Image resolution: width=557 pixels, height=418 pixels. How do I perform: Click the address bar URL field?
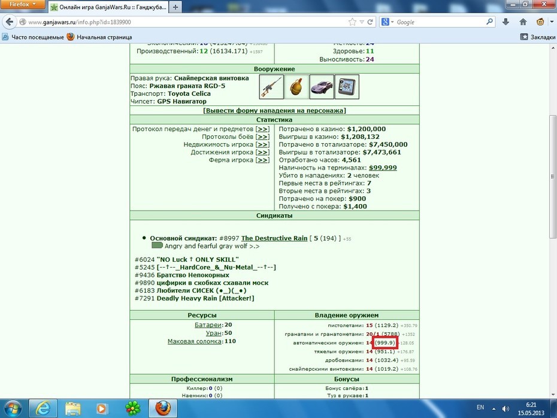tap(184, 22)
